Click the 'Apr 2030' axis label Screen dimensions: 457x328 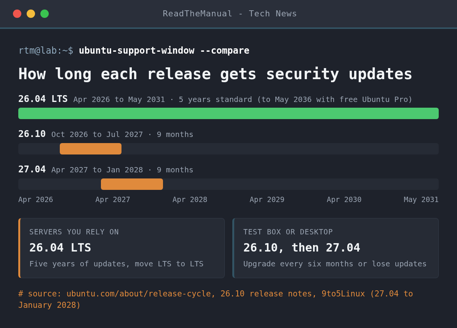click(x=344, y=199)
